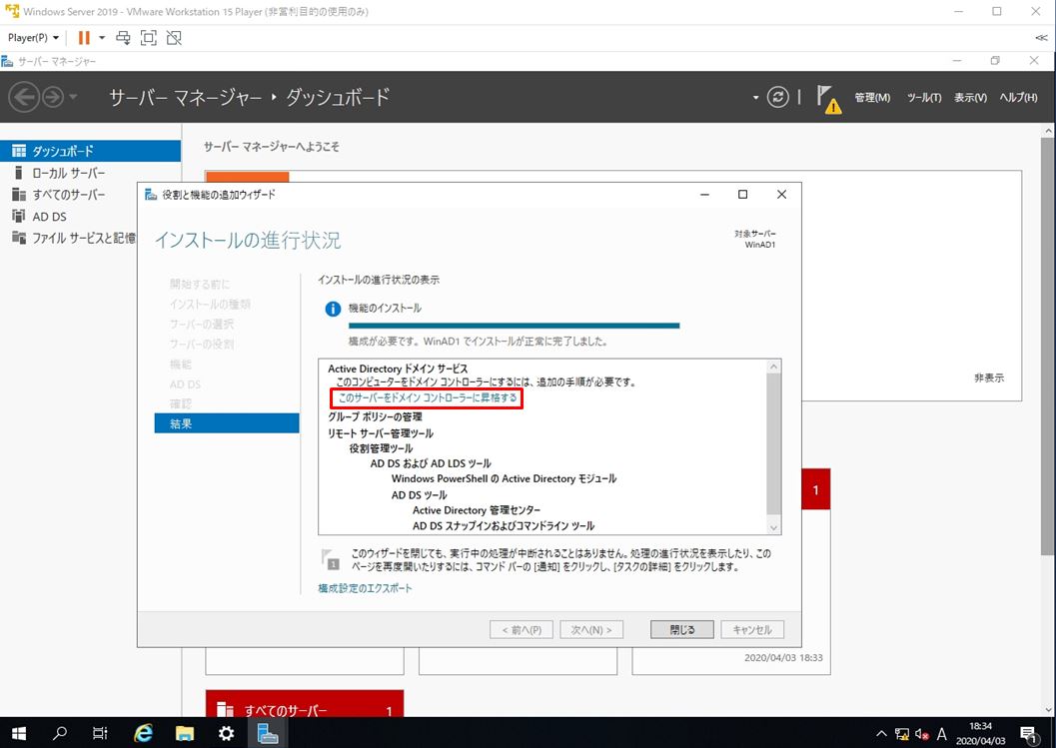Open the notifications flag with warning icon
Image resolution: width=1056 pixels, height=748 pixels.
828,99
